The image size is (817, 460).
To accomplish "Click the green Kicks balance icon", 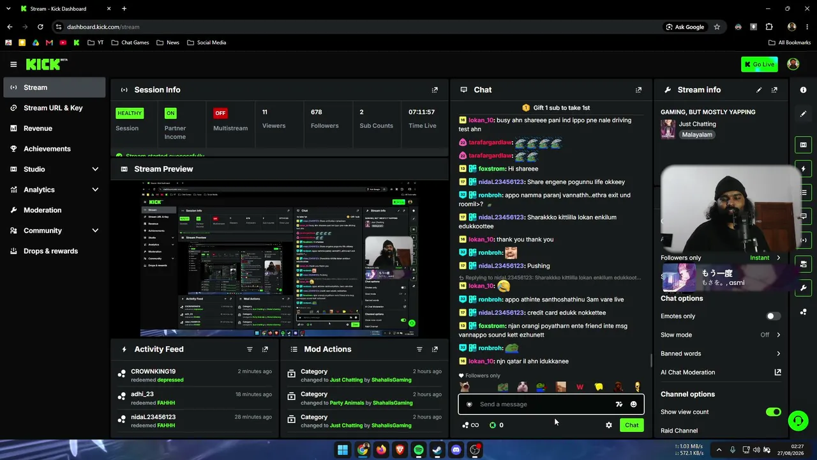I will (x=493, y=425).
